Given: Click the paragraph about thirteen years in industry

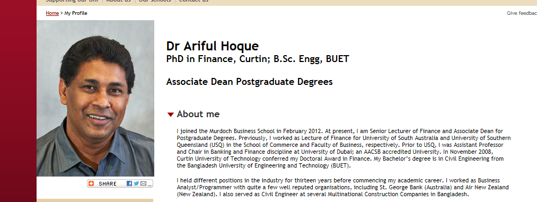Looking at the screenshot, I should [x=343, y=187].
